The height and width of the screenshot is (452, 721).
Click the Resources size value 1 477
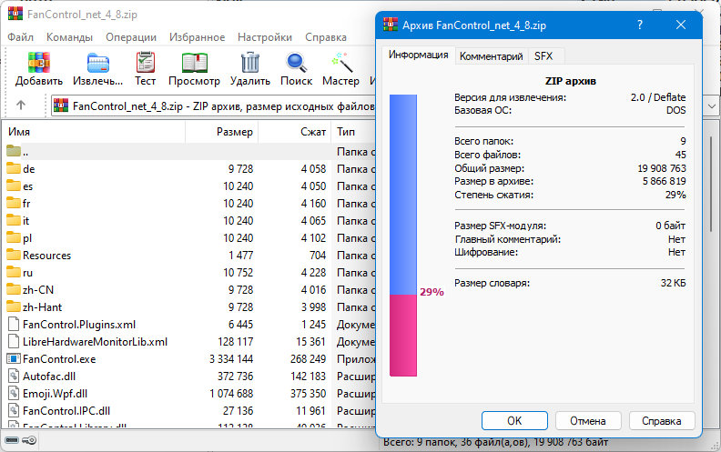coord(241,255)
